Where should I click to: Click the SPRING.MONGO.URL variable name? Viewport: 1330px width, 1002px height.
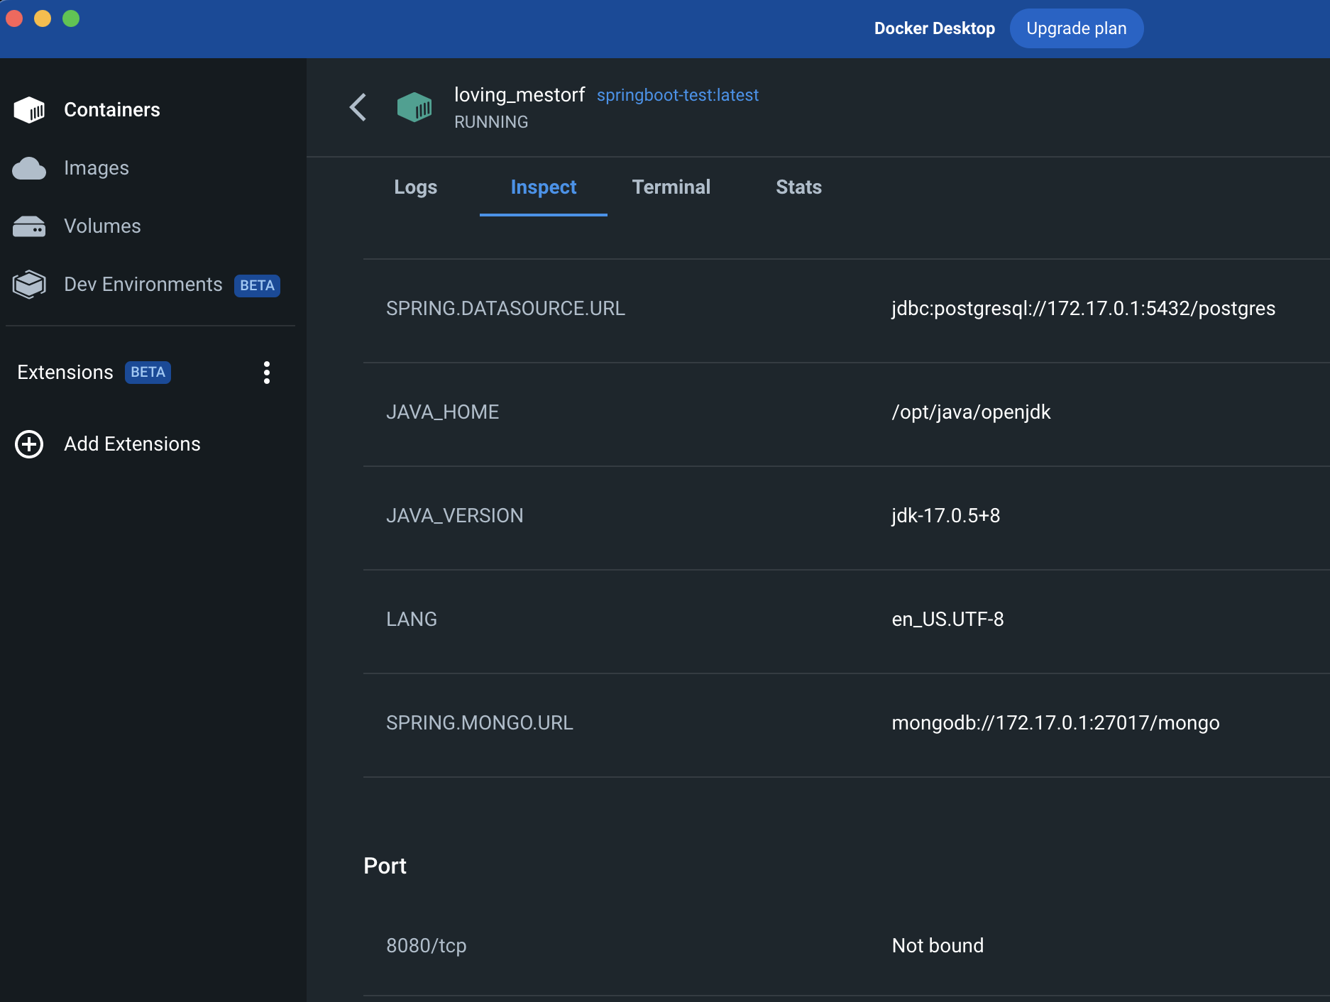(480, 723)
